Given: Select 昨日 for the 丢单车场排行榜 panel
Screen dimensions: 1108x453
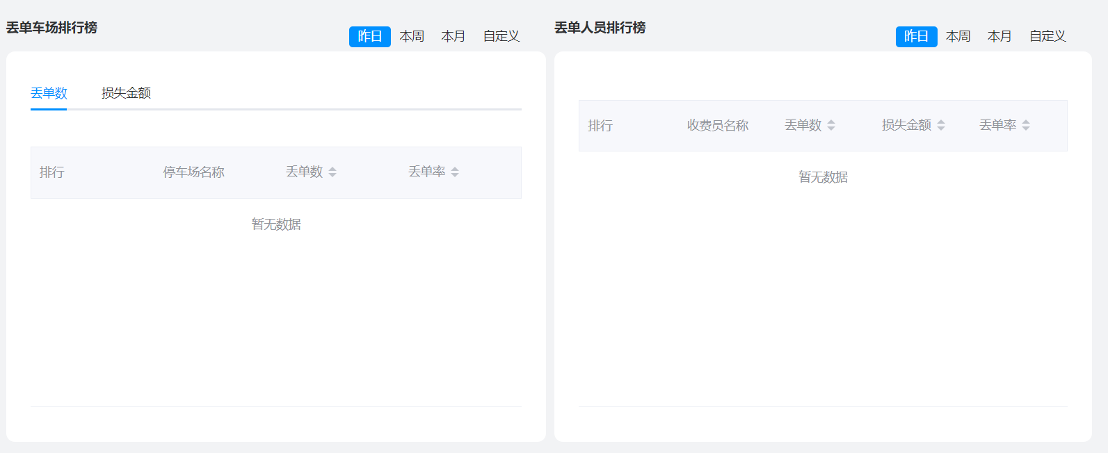Looking at the screenshot, I should pos(369,36).
